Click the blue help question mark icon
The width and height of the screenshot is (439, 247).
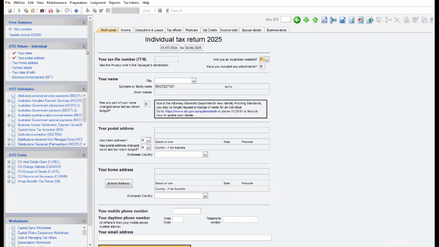click(76, 11)
